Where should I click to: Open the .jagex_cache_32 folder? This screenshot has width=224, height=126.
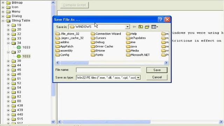coord(70,38)
